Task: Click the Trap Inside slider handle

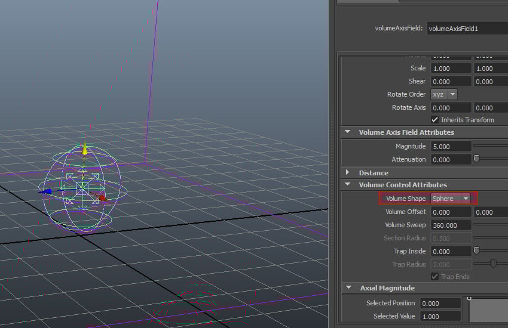Action: pos(476,251)
